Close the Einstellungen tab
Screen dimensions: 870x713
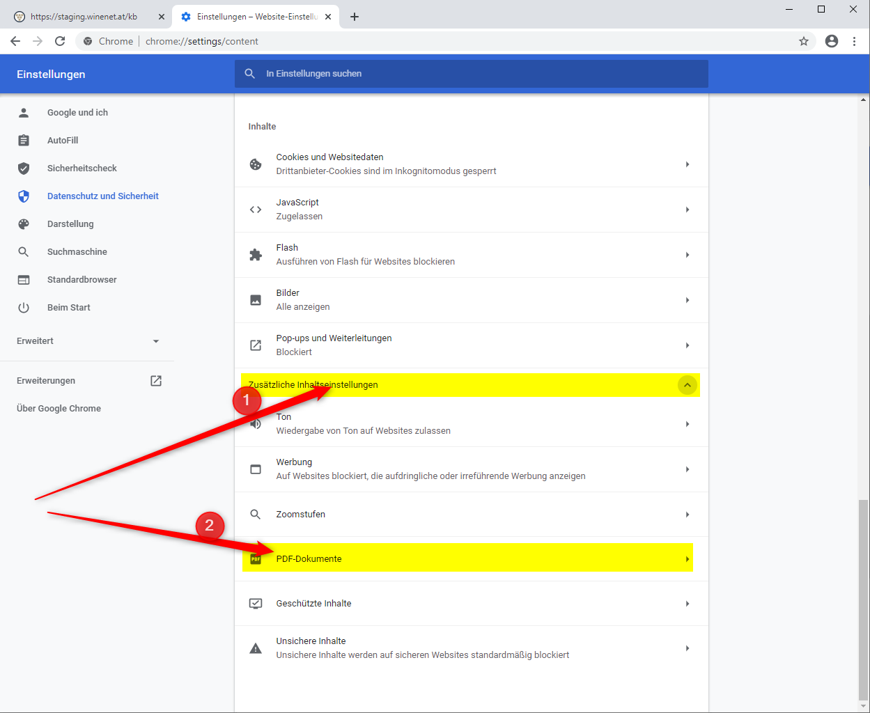click(328, 17)
